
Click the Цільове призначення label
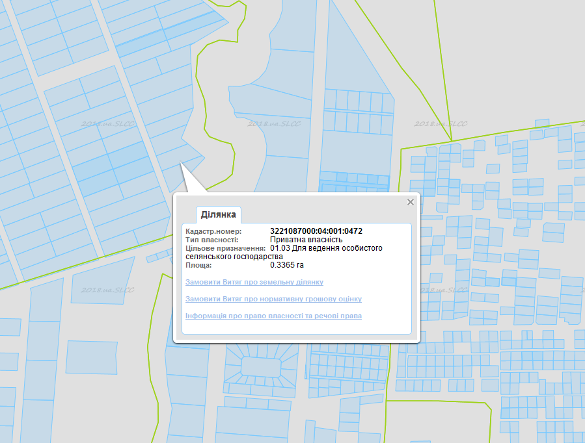(x=226, y=248)
